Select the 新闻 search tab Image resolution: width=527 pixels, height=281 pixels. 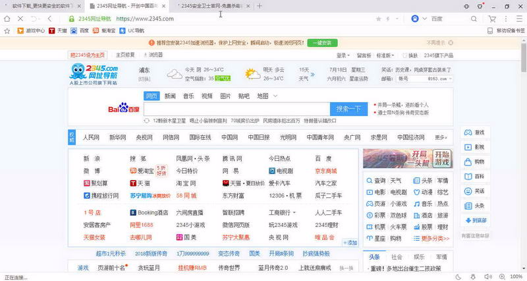tap(170, 96)
